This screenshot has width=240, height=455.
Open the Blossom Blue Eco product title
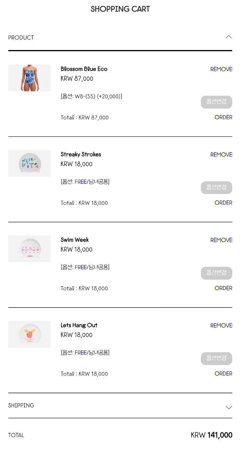pyautogui.click(x=84, y=69)
